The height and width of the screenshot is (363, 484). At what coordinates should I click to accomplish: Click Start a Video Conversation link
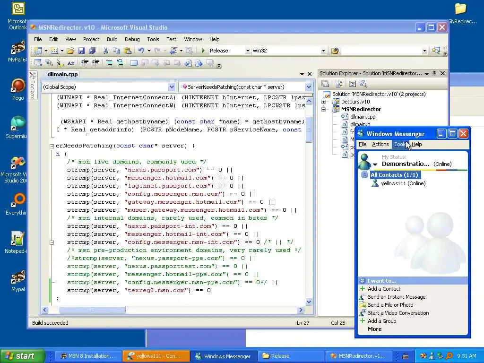click(x=398, y=313)
